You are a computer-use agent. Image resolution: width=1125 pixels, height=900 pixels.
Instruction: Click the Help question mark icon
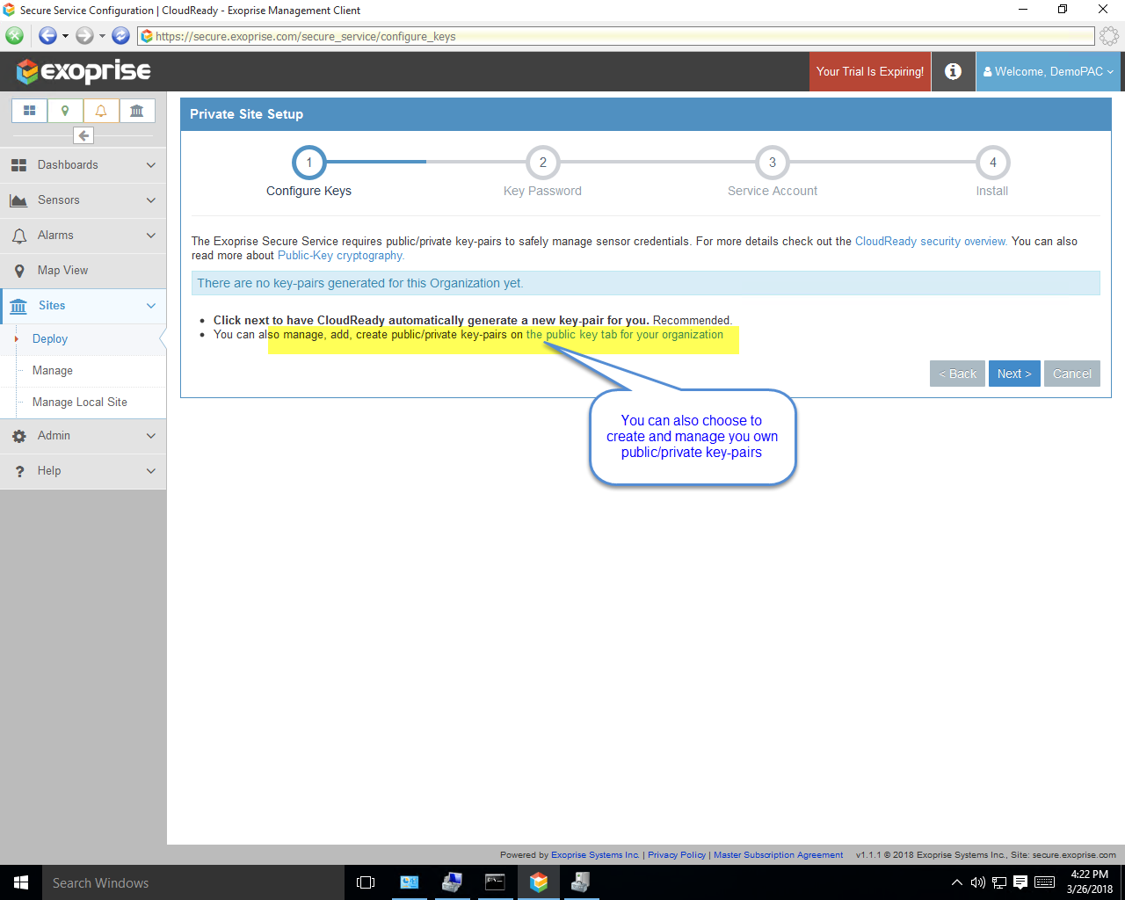[19, 471]
